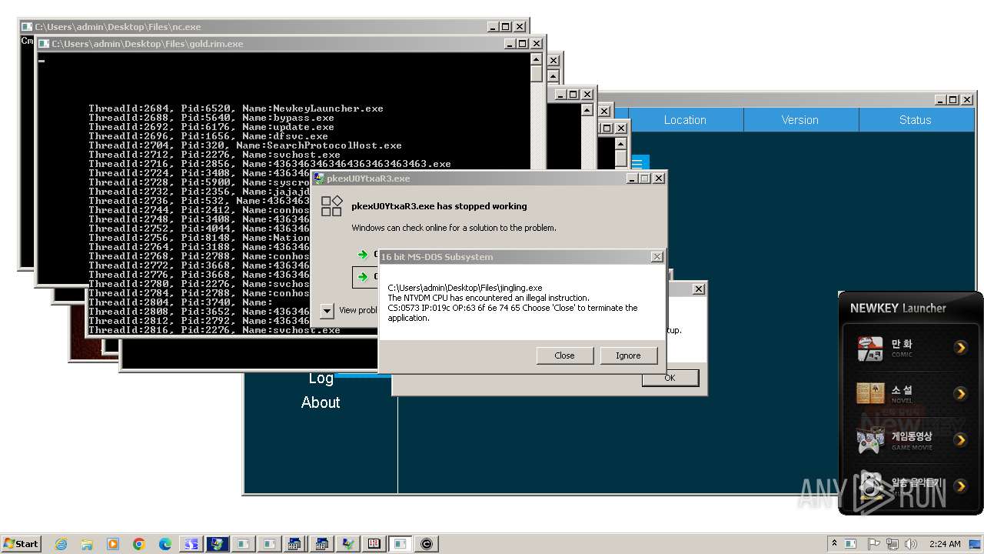Open the Novel book icon in NEWKEY Launcher
Image resolution: width=984 pixels, height=554 pixels.
click(870, 394)
